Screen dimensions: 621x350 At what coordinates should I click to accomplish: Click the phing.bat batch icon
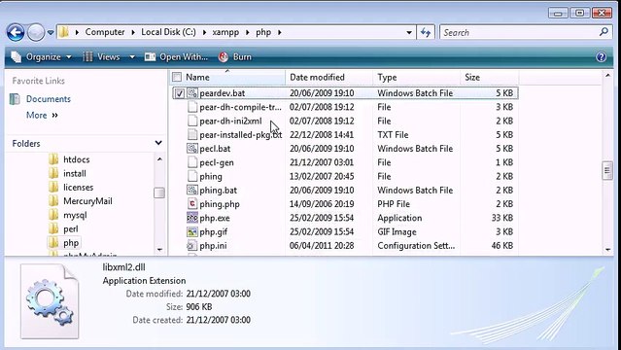(x=192, y=190)
